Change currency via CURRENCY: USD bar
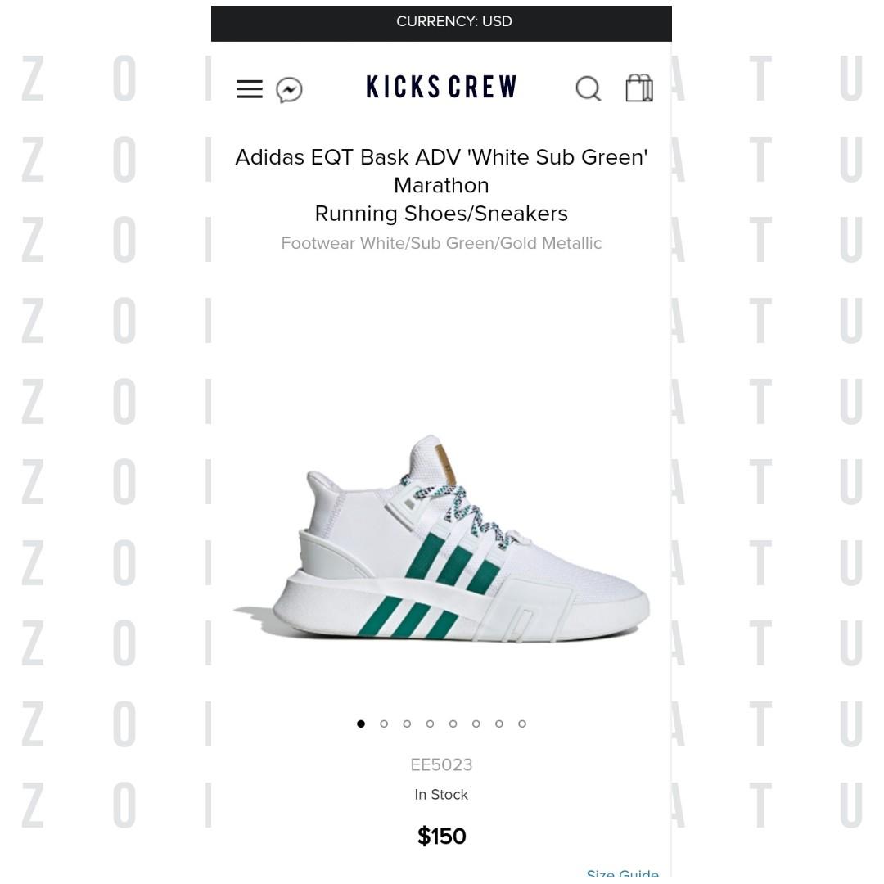This screenshot has width=884, height=884. 441,23
